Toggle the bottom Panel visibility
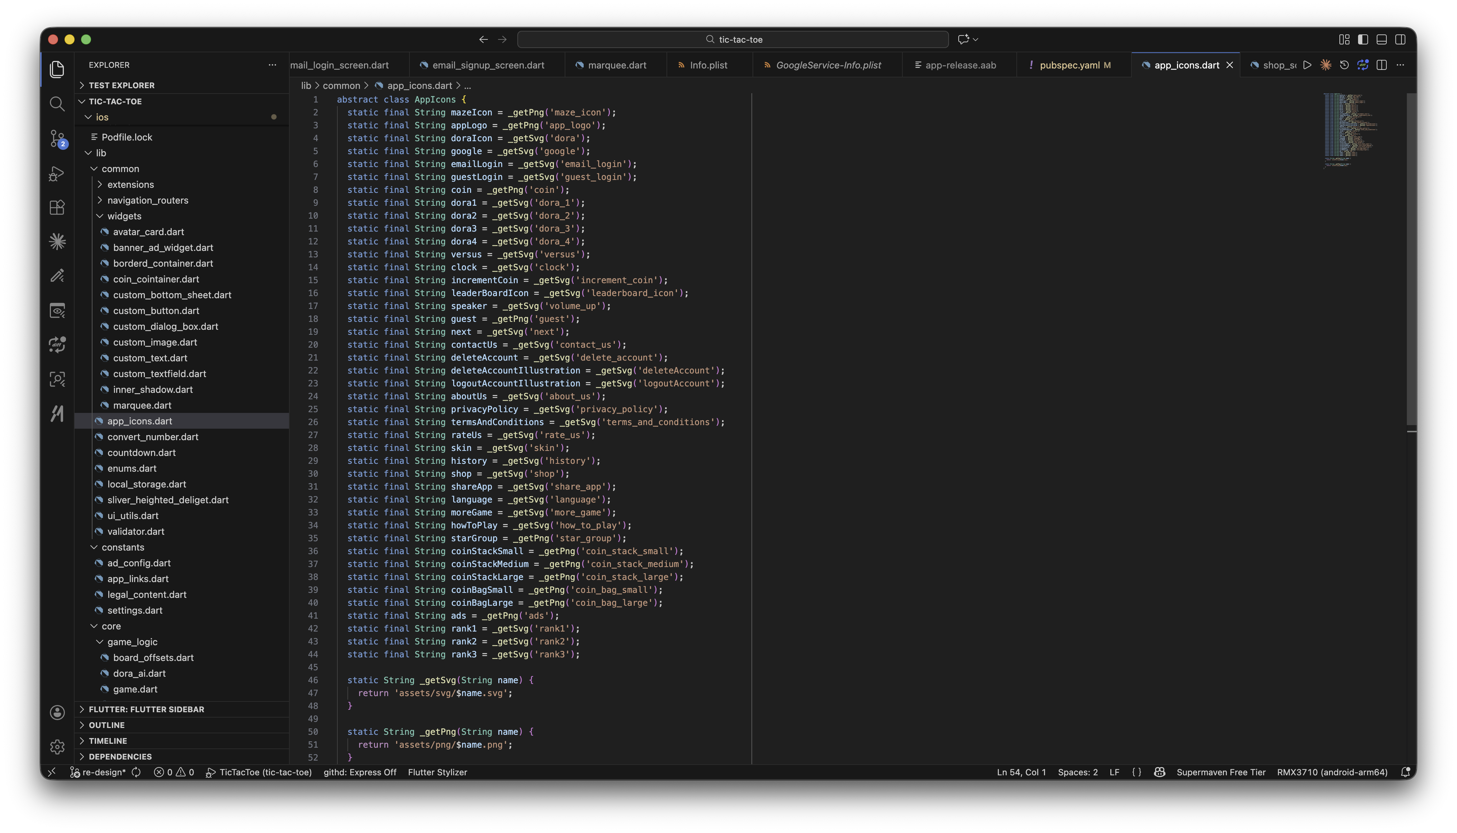This screenshot has height=833, width=1457. pyautogui.click(x=1381, y=39)
